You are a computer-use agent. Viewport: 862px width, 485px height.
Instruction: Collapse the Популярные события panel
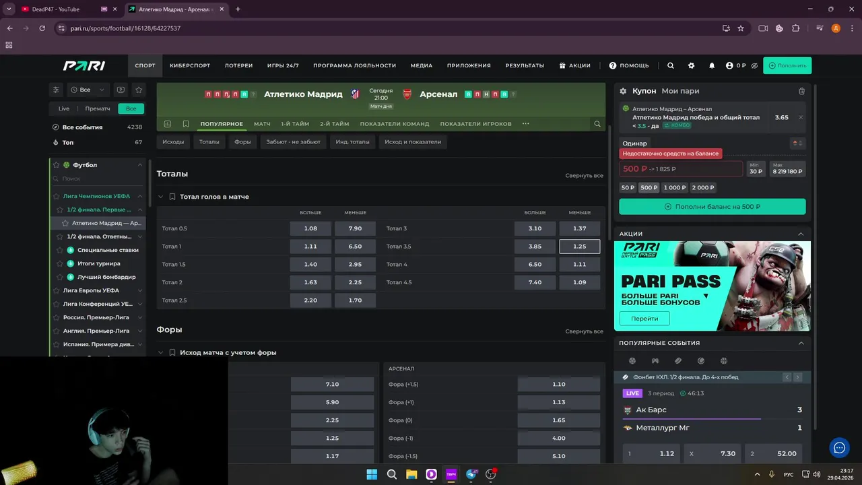[x=801, y=343]
